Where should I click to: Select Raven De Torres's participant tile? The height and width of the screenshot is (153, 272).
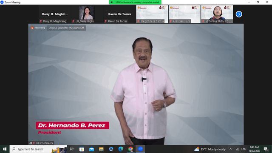119,14
